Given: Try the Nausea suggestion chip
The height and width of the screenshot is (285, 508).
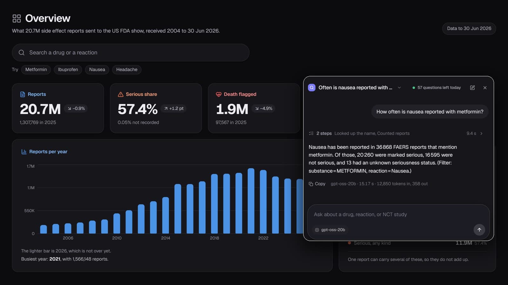Looking at the screenshot, I should pyautogui.click(x=97, y=70).
